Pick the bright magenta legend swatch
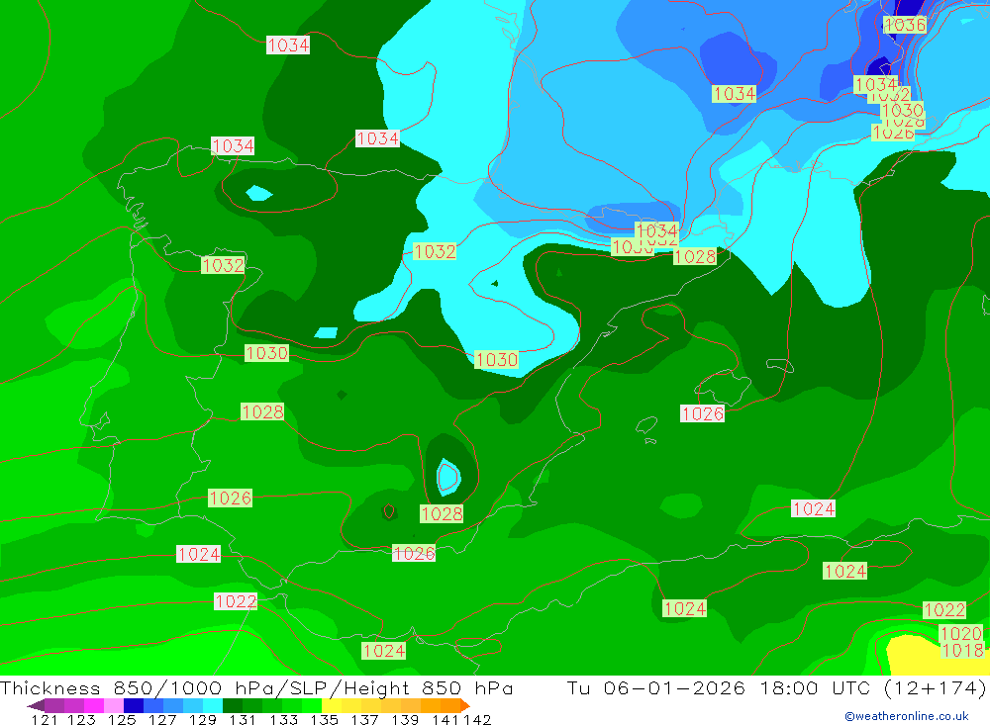990x725 pixels. (x=94, y=705)
